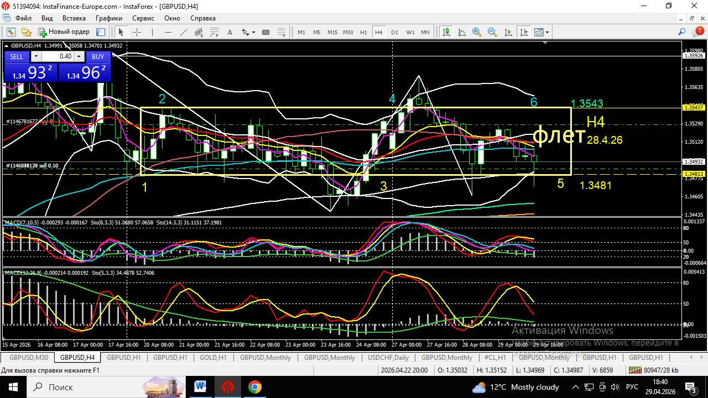Click the SELL button
The width and height of the screenshot is (708, 398).
[17, 56]
